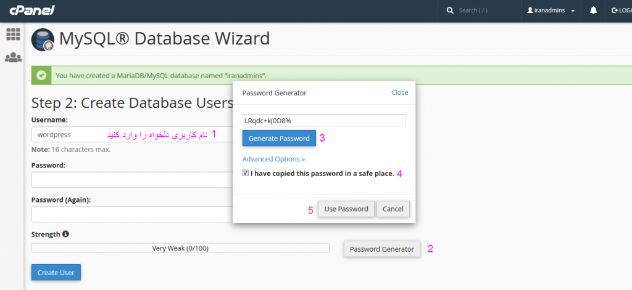
Task: Open the iranadmins user dropdown
Action: coord(551,11)
